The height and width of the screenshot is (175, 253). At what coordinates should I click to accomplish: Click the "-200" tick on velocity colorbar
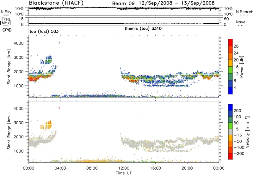click(239, 154)
